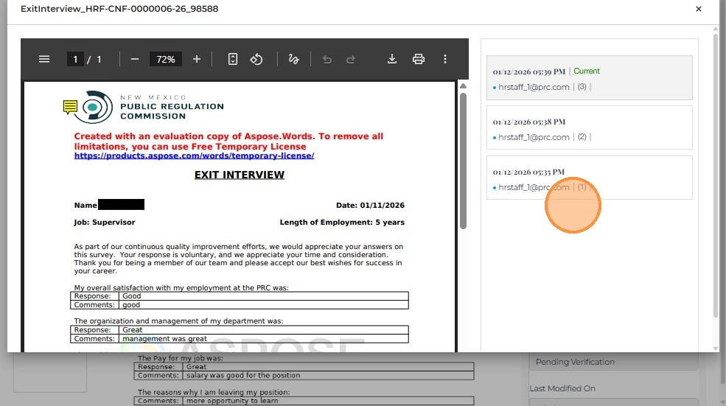Click the EXIT INTERVIEW heading
The image size is (726, 406).
point(240,175)
